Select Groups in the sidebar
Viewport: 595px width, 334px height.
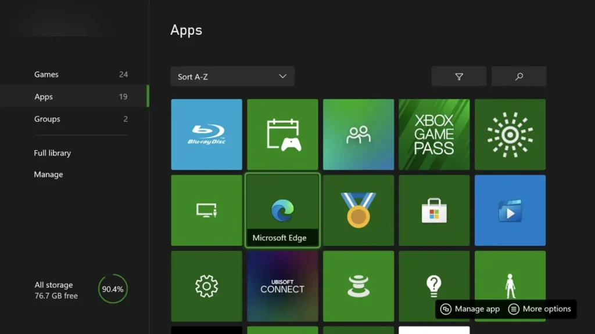tap(74, 119)
